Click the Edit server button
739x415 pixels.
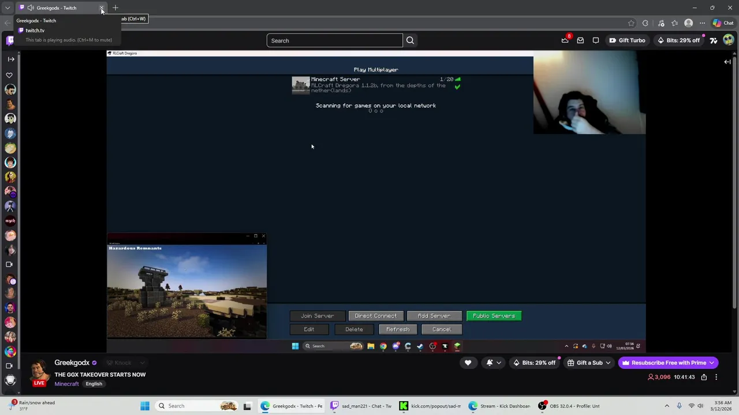point(309,329)
